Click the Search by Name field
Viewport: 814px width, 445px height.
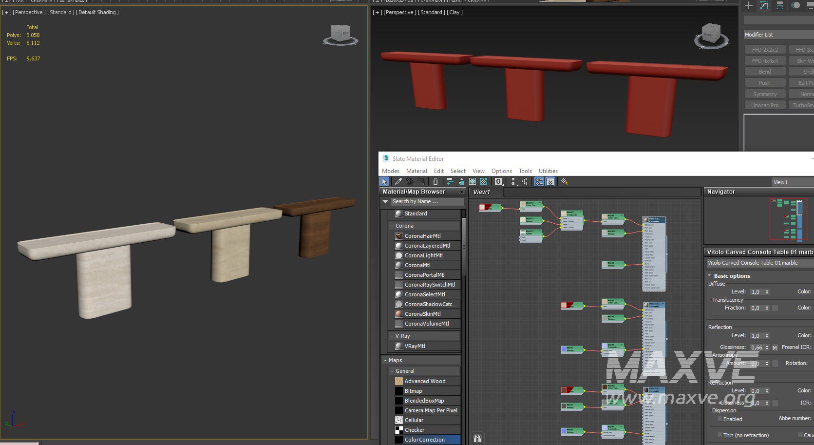click(426, 202)
